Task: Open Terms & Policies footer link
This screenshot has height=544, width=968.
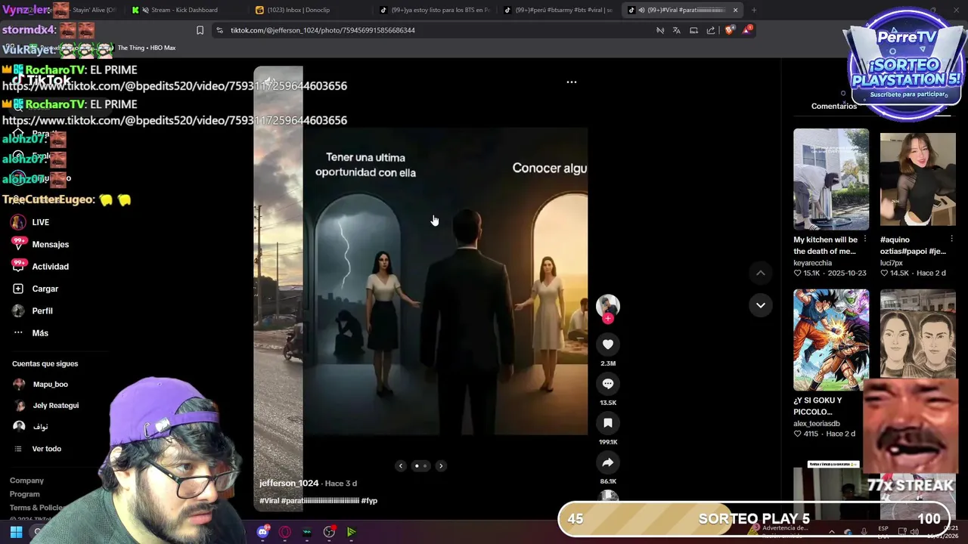Action: coord(36,508)
